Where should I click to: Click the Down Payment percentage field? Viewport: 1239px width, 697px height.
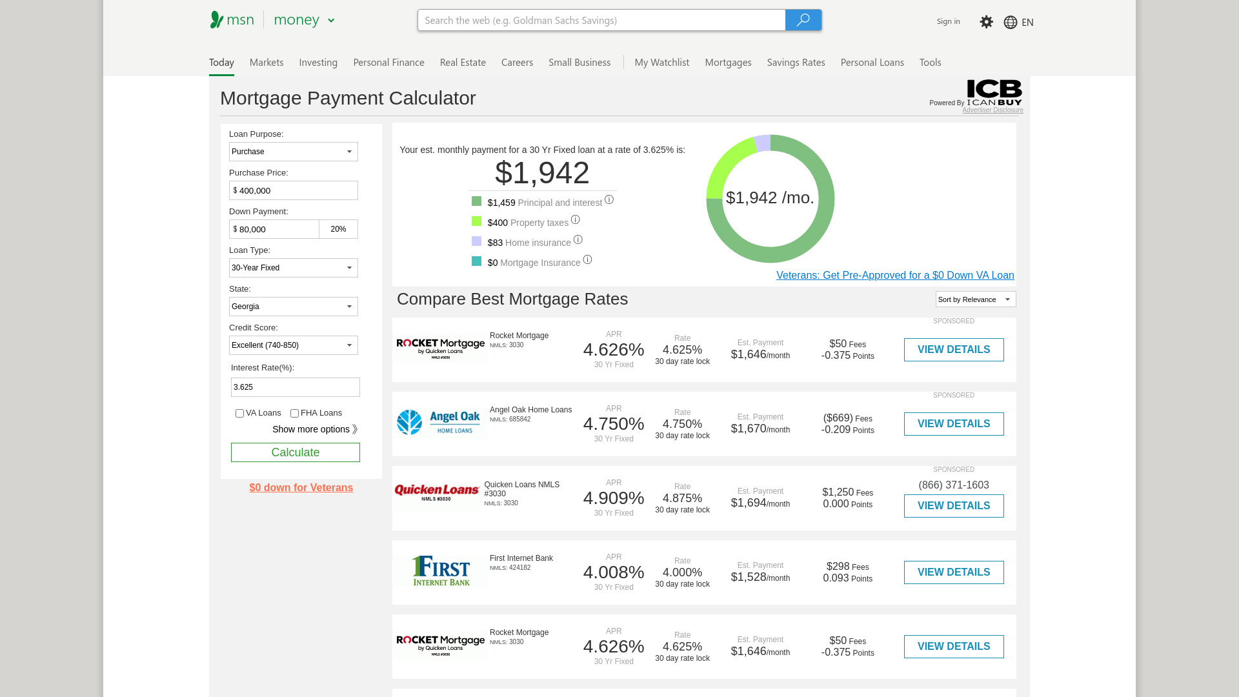coord(339,229)
